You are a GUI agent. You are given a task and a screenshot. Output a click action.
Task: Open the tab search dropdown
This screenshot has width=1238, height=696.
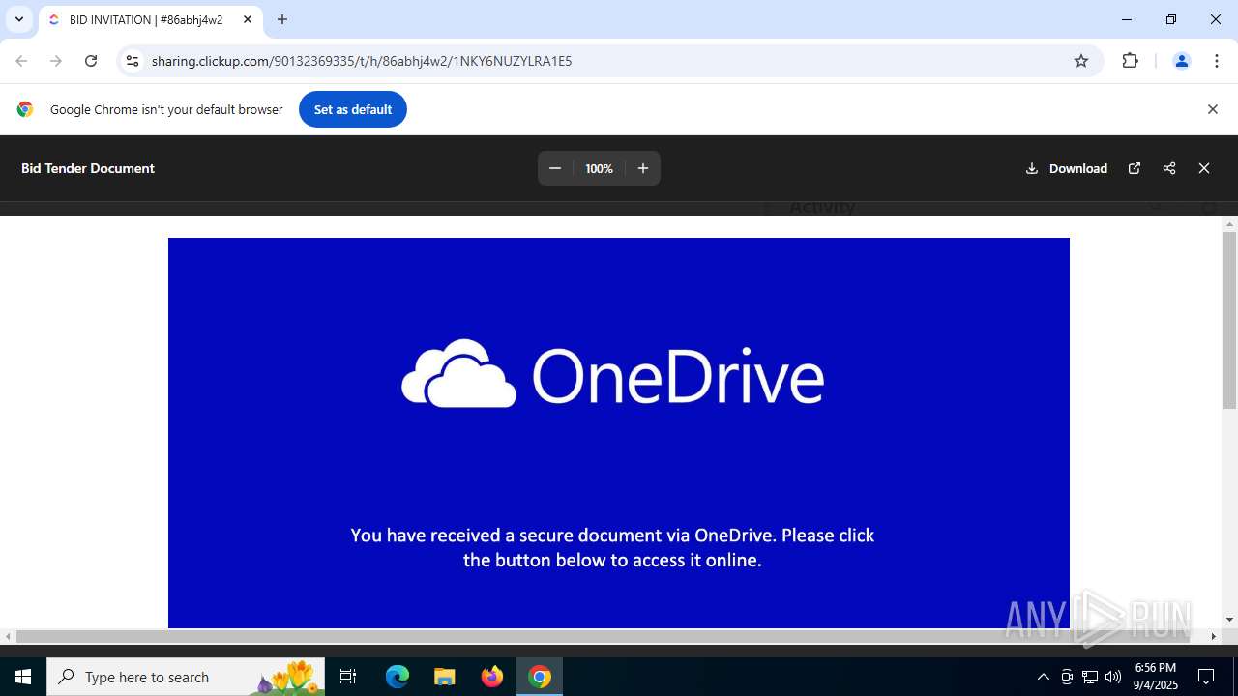(19, 19)
